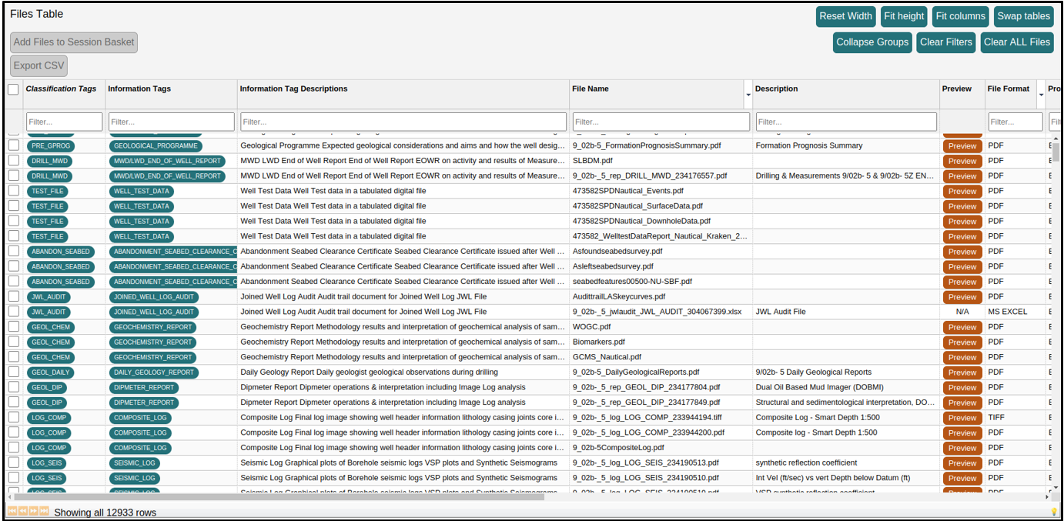Focus the File Name filter field
The width and height of the screenshot is (1064, 521).
[661, 122]
